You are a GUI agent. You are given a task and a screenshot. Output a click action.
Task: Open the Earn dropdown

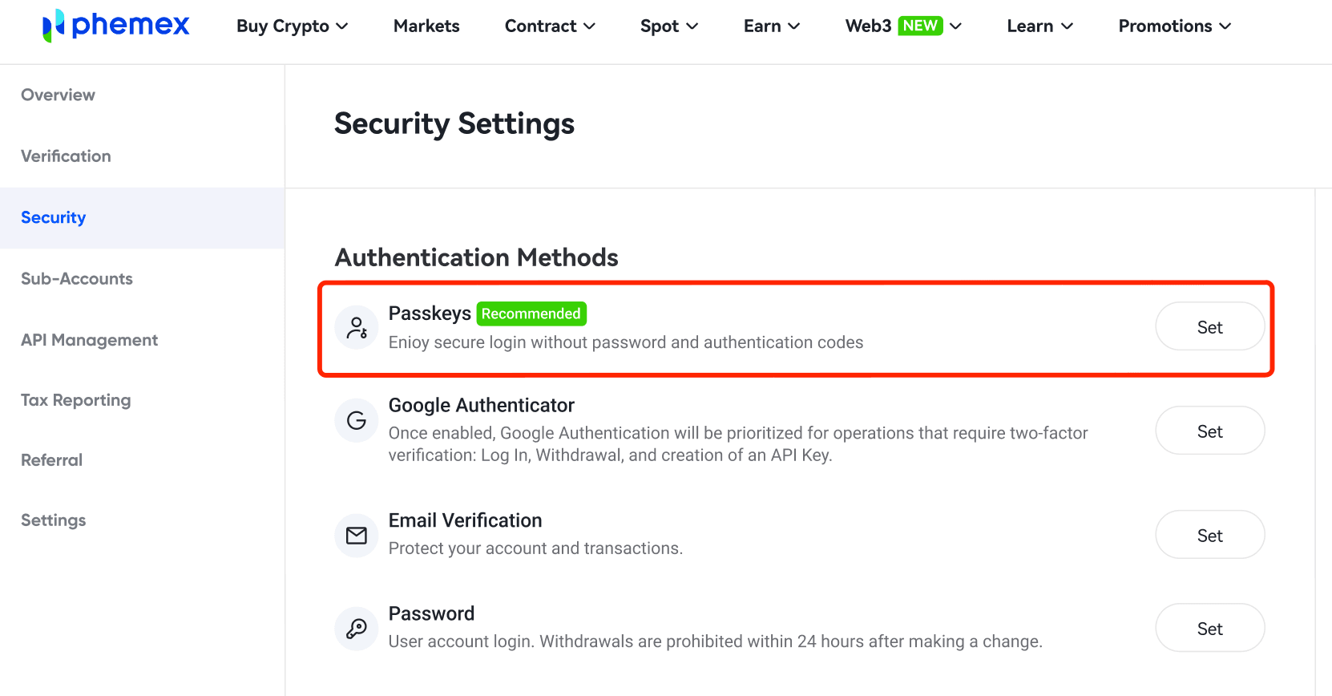click(771, 26)
